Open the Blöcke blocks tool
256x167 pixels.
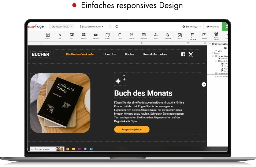[180, 36]
